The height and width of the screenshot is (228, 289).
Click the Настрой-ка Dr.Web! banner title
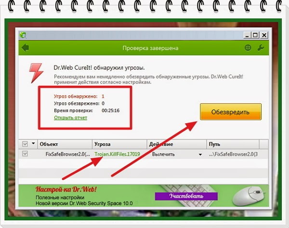click(x=66, y=189)
